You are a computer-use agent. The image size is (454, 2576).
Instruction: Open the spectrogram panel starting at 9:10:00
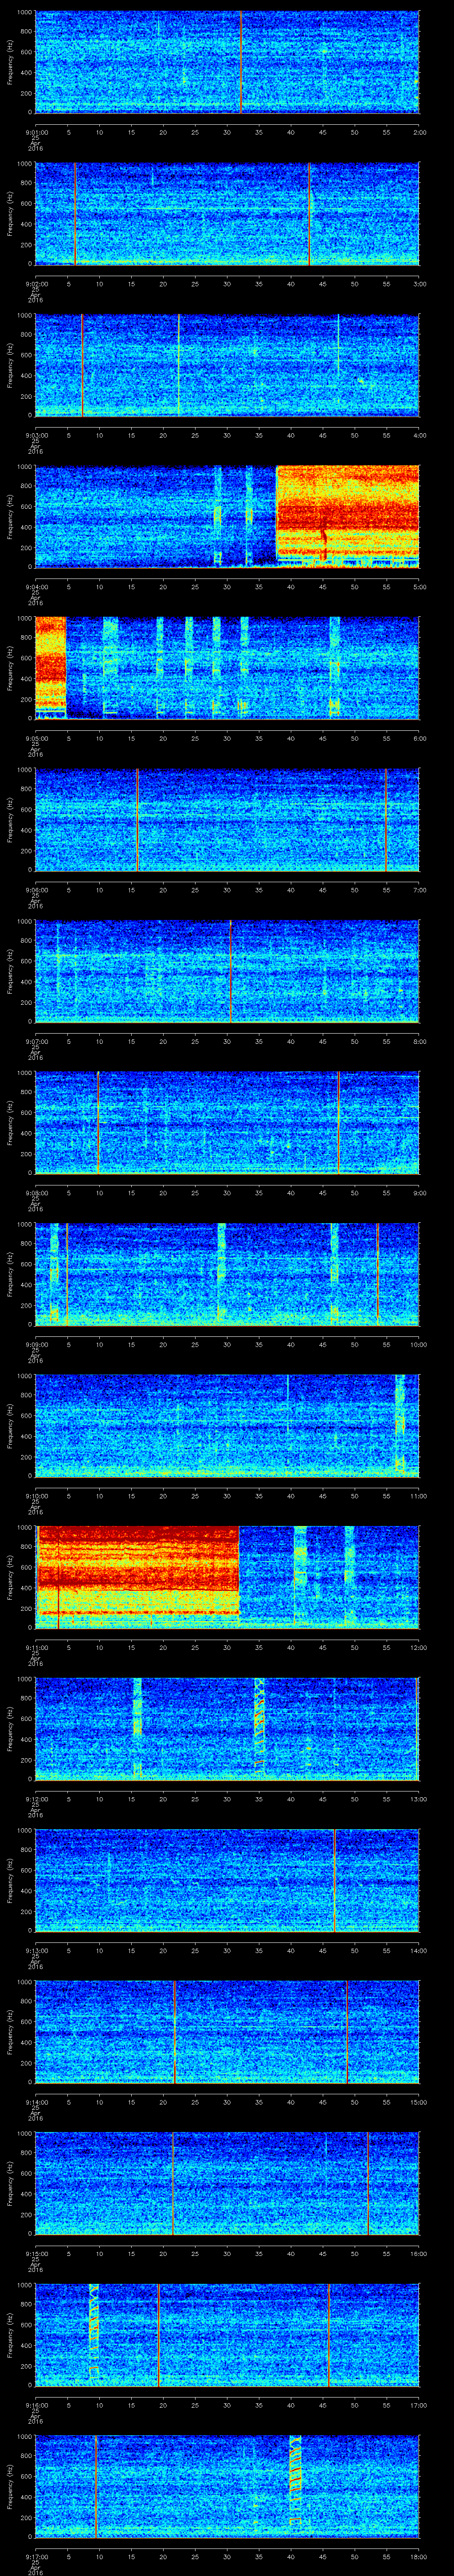pyautogui.click(x=227, y=1426)
